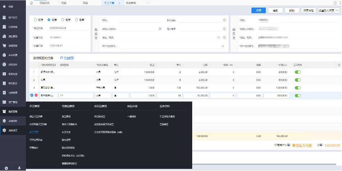Click the home icon in the tab bar

[32, 3]
